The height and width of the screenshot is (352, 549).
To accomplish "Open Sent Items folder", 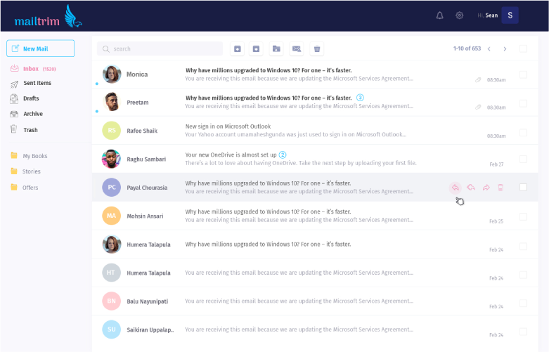I will 31,84.
